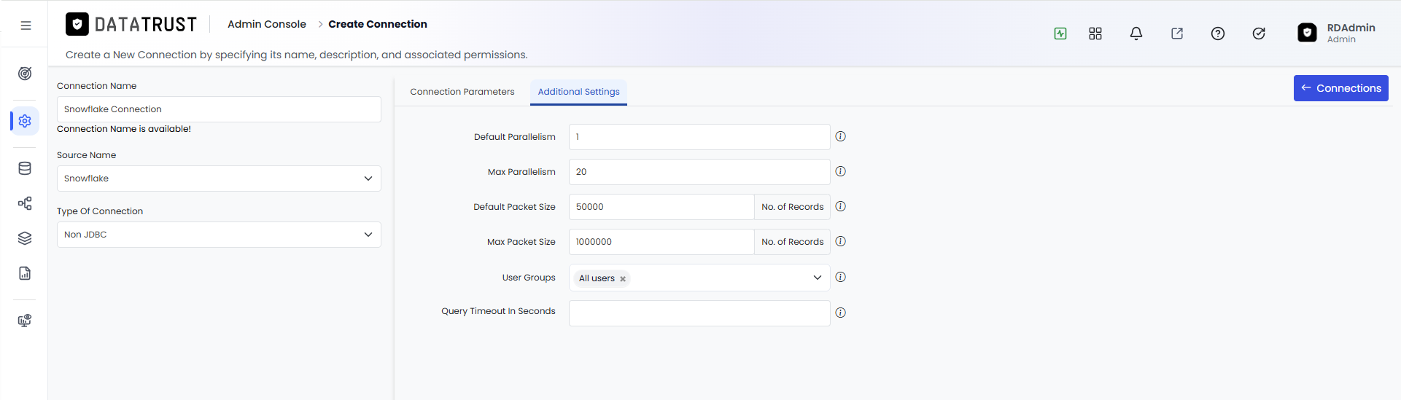This screenshot has height=400, width=1401.
Task: Click the Query Timeout In Seconds field
Action: [699, 313]
